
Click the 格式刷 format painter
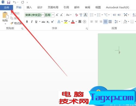[16, 23]
